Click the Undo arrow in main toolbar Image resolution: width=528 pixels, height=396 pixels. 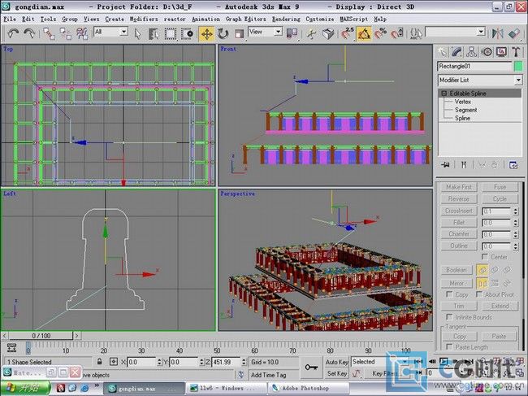click(x=13, y=33)
